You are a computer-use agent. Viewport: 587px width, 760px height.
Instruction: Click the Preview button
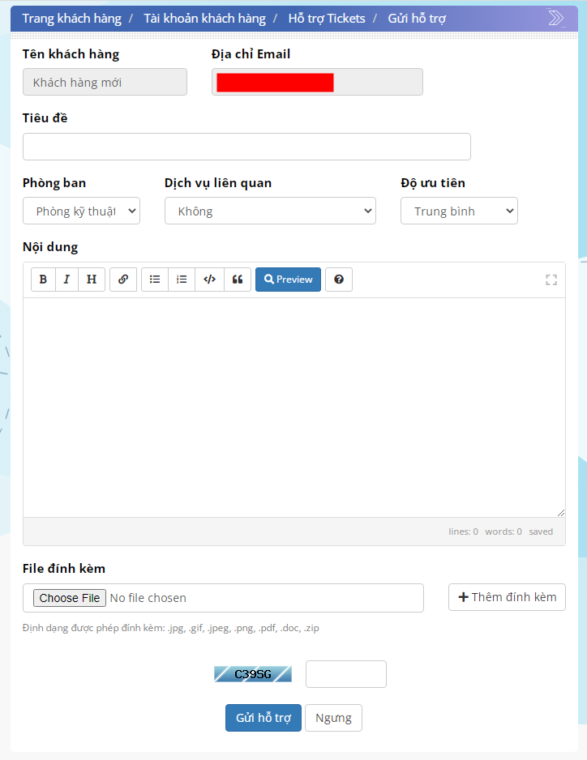(x=288, y=280)
